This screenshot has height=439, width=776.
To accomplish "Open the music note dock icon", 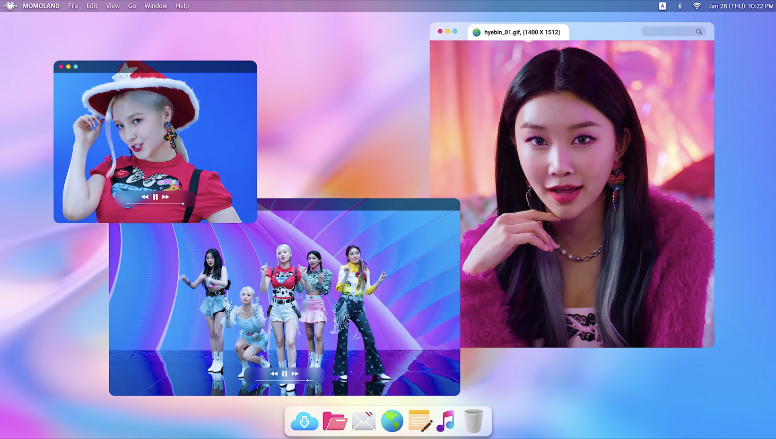I will coord(446,421).
